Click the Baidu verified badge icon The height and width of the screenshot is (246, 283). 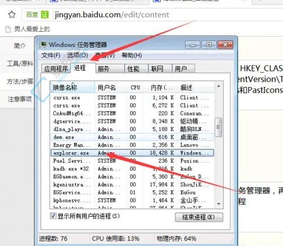[x=45, y=15]
